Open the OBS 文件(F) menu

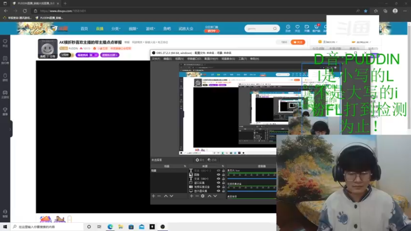point(156,59)
